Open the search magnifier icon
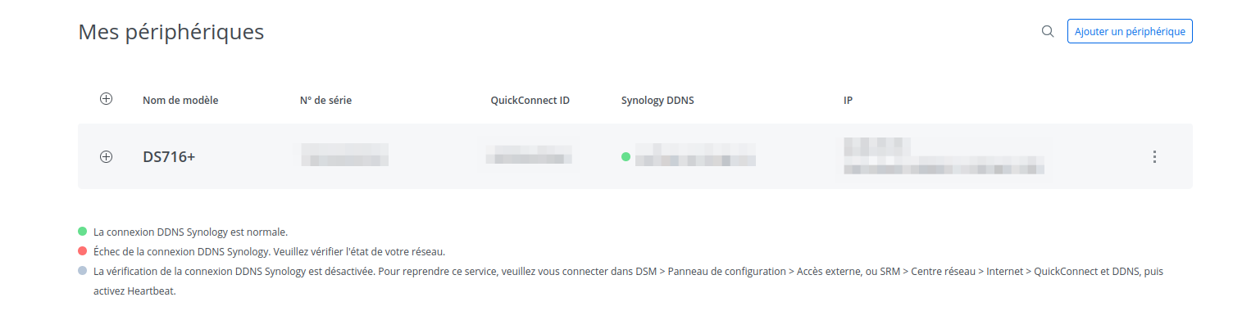Screen dimensions: 1233x320 coord(1047,31)
